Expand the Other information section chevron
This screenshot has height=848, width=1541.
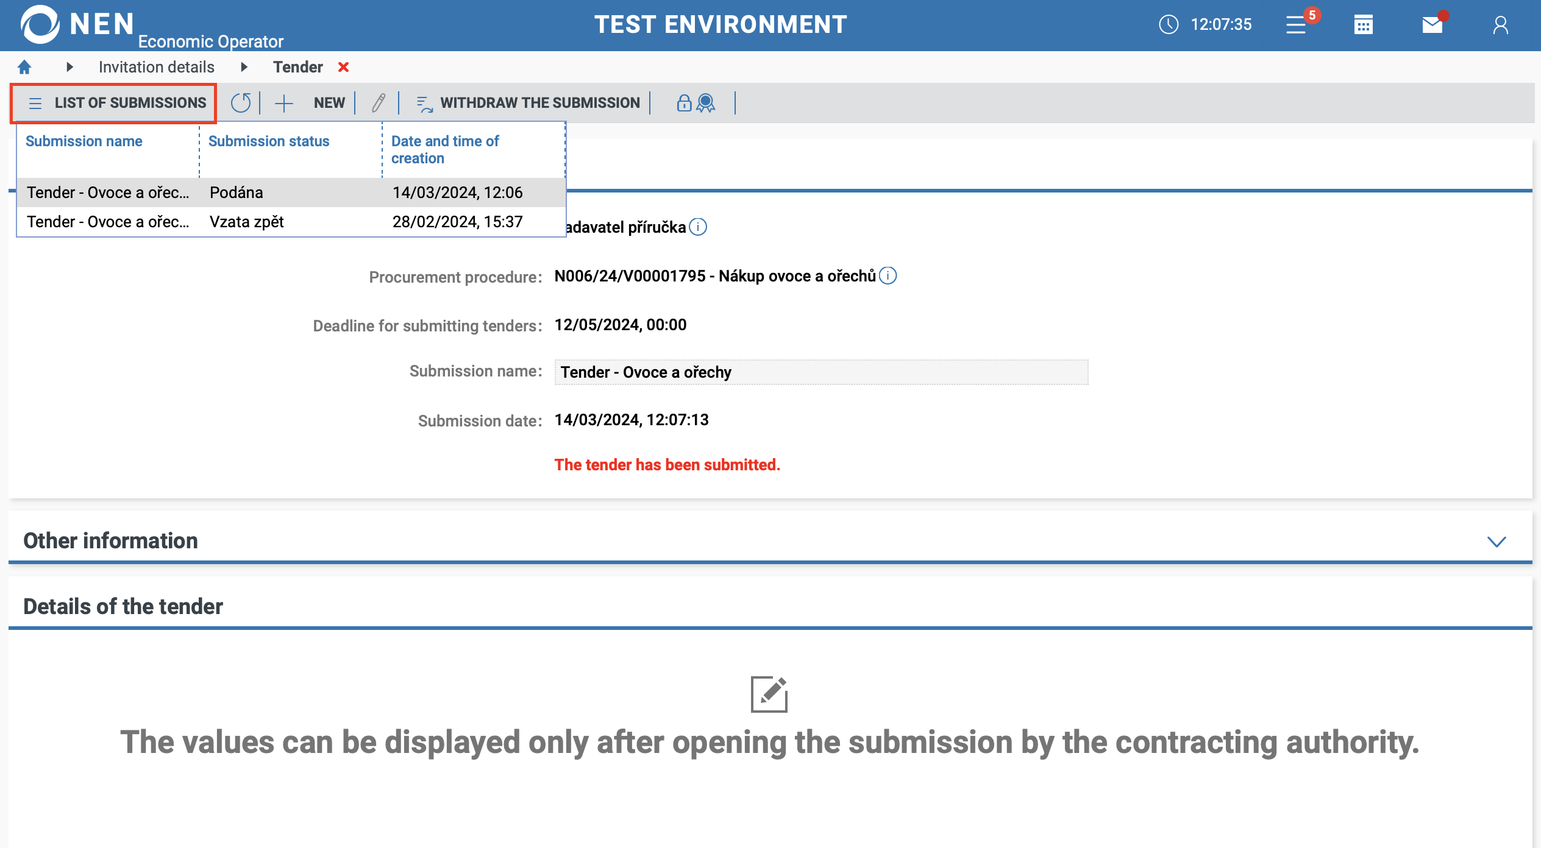1497,542
